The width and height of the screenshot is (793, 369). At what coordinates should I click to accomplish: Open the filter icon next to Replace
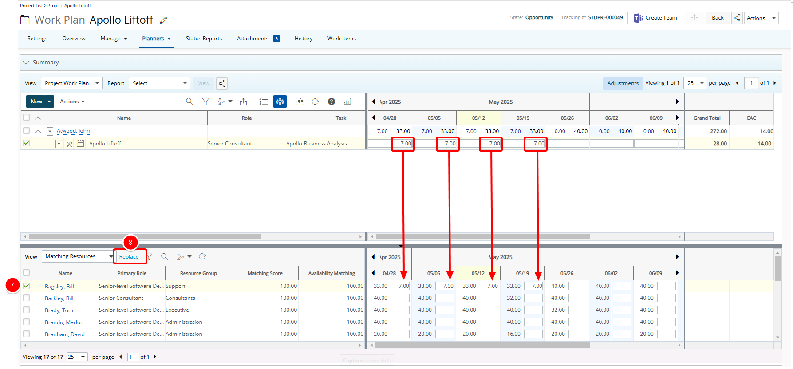click(150, 256)
